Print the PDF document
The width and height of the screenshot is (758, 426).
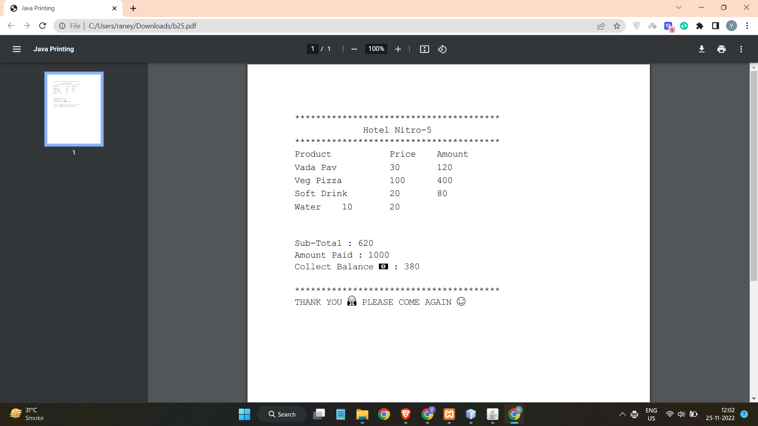point(721,49)
